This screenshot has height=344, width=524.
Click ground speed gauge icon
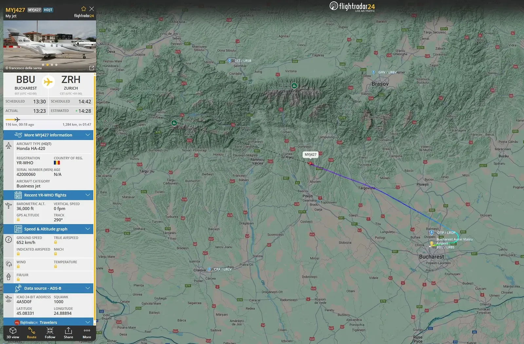9,240
